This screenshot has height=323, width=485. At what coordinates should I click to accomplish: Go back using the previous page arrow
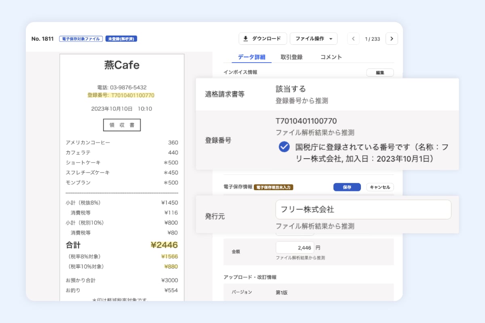point(353,38)
